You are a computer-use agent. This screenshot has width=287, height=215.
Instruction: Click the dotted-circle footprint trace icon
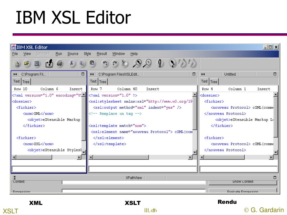[172, 63]
